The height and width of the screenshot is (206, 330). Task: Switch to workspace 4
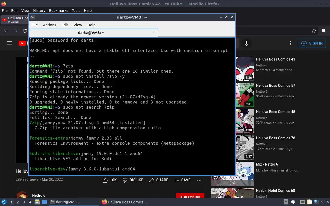(x=30, y=202)
